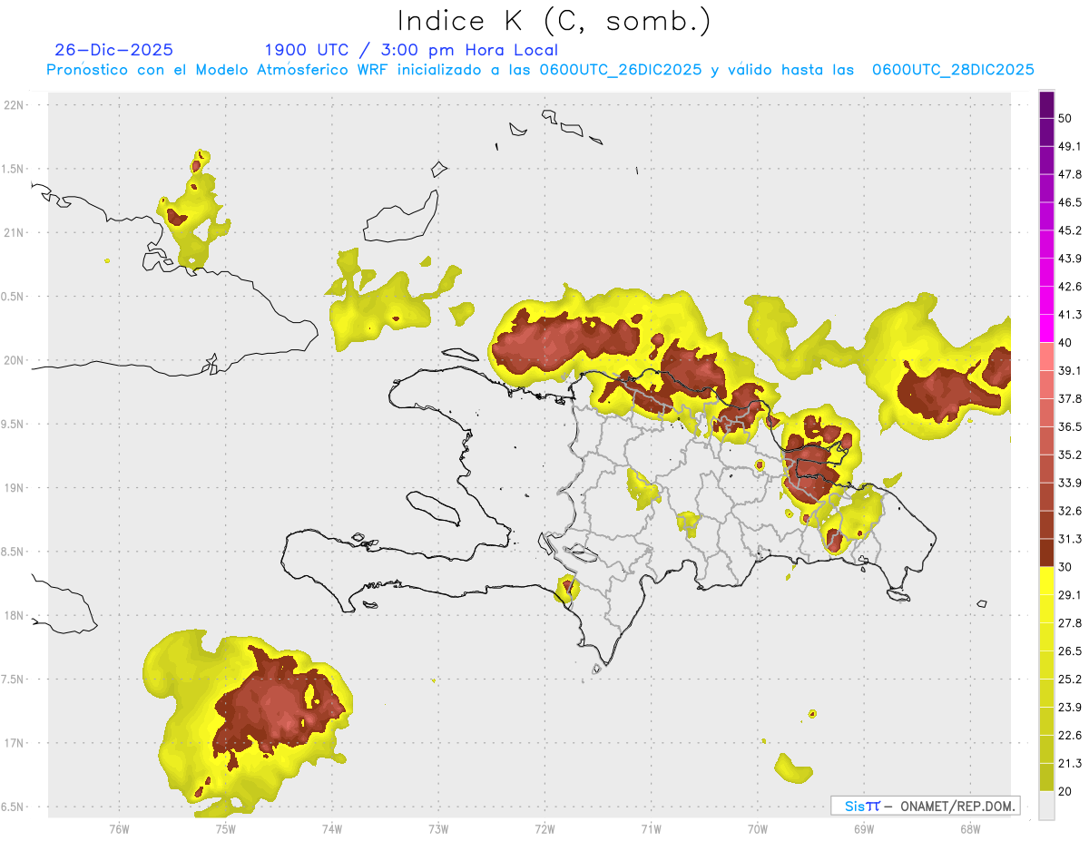Click the 'Indice K (C, somb.)' title

pyautogui.click(x=554, y=21)
